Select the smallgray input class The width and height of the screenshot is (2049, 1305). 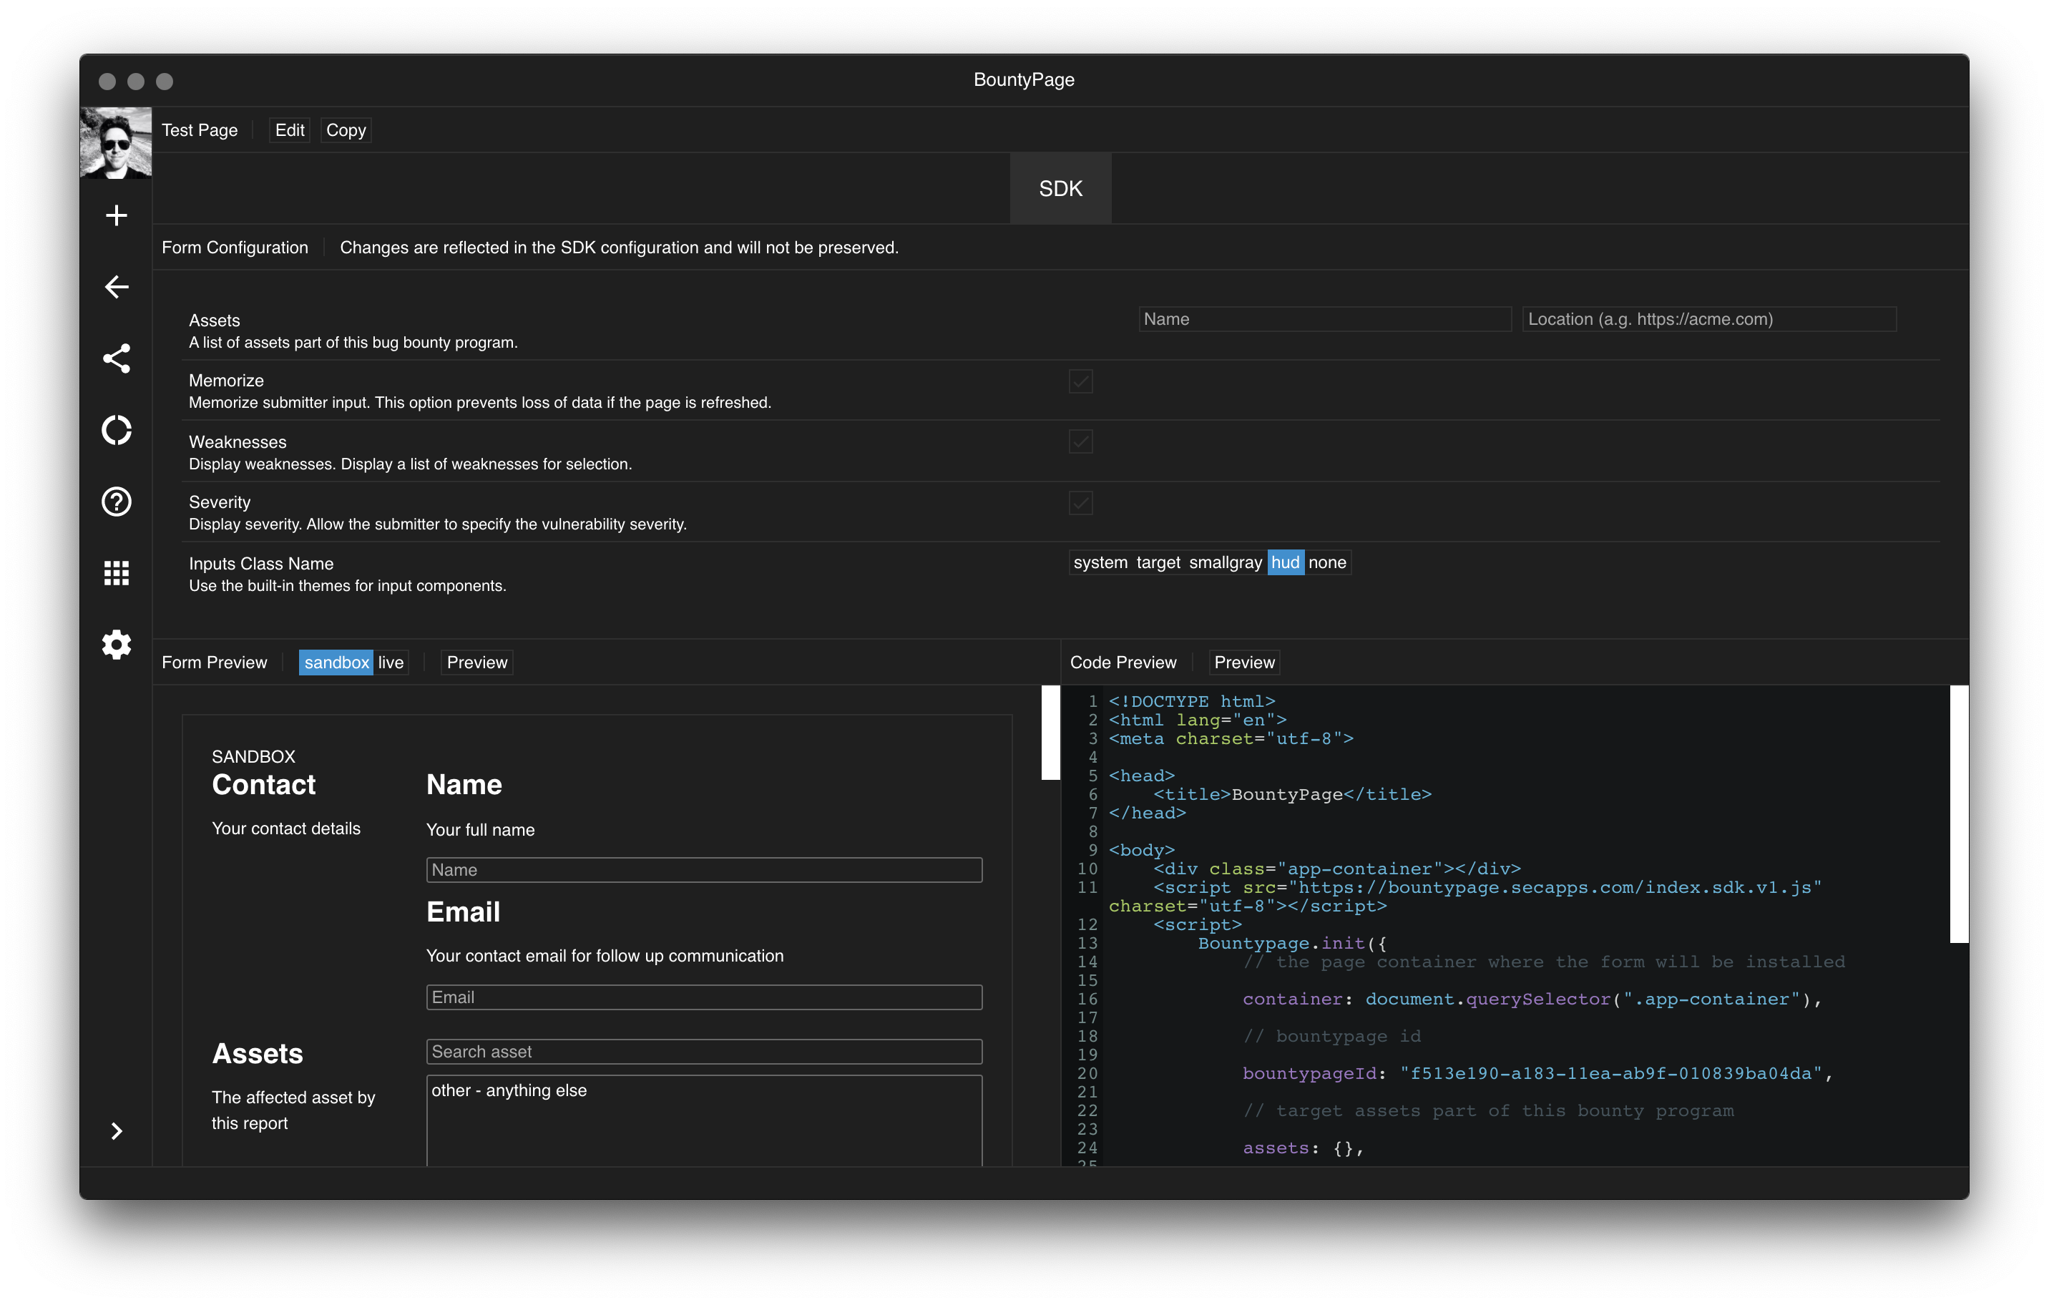(1225, 562)
